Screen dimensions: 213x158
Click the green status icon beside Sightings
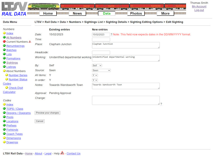5,62
